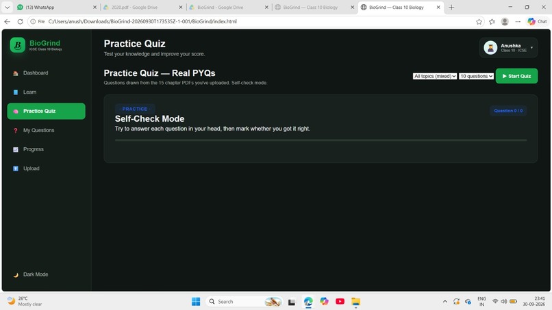Image resolution: width=552 pixels, height=310 pixels.
Task: Close the active BioGrind tab
Action: [438, 7]
